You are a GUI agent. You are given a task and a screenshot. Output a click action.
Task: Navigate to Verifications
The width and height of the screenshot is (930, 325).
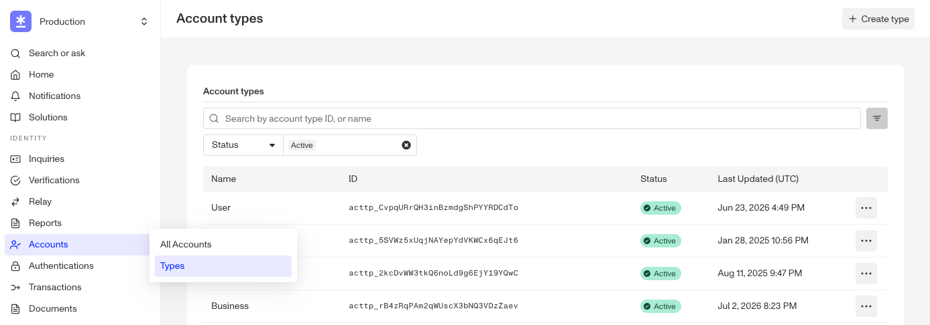coord(80,181)
